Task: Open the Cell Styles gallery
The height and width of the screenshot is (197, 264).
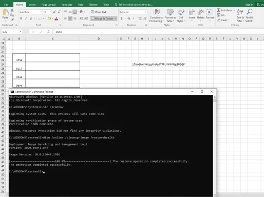Action: pyautogui.click(x=181, y=15)
